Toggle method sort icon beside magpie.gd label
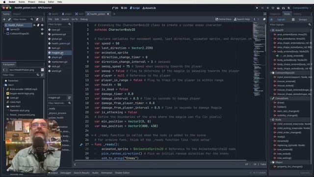The image size is (314, 177). [x=70, y=98]
